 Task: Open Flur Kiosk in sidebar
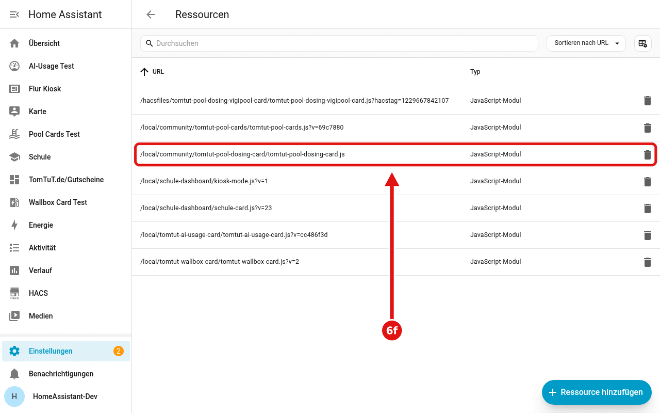pyautogui.click(x=66, y=89)
